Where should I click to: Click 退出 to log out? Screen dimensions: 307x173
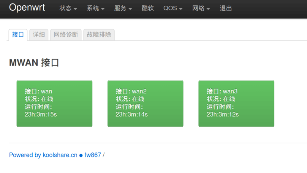[x=226, y=8]
